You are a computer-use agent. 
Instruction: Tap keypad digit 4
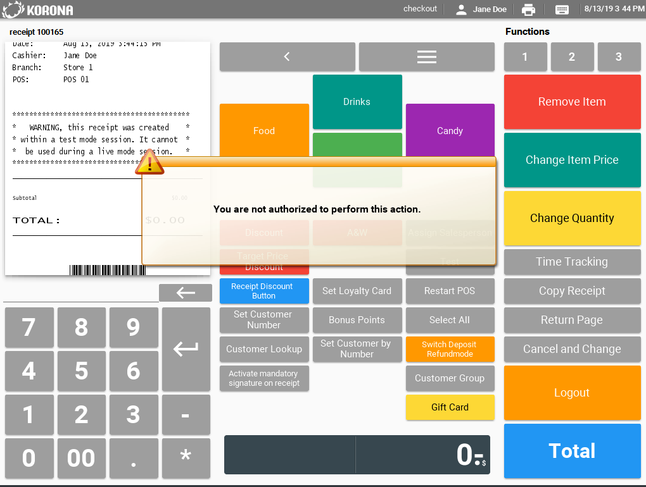pyautogui.click(x=29, y=371)
